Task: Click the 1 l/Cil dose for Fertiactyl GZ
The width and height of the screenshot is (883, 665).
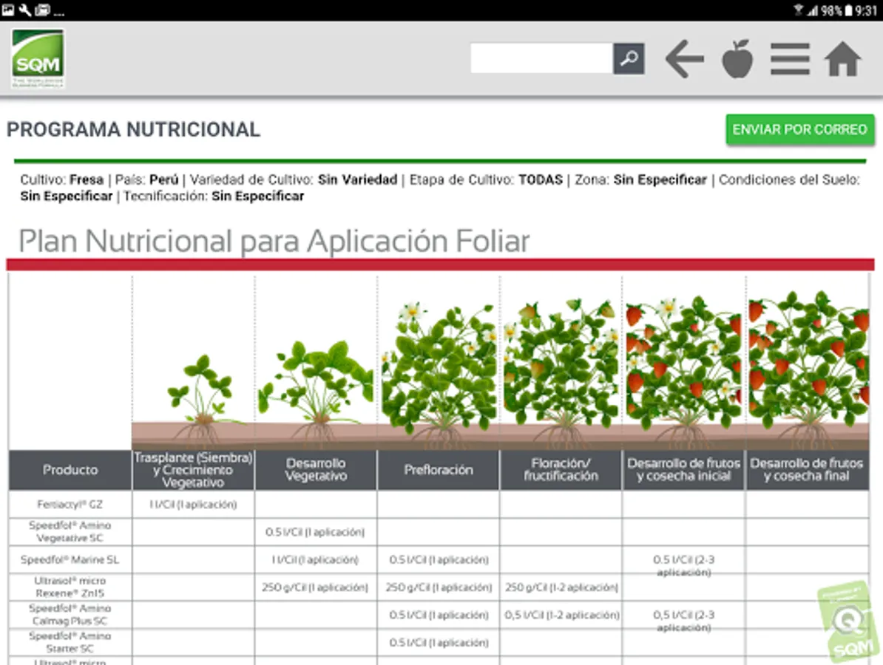Action: pyautogui.click(x=193, y=504)
